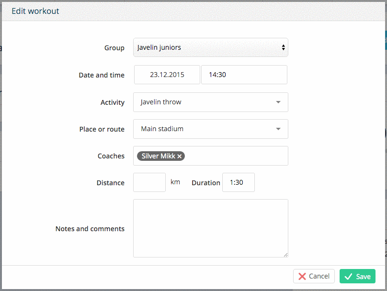Click empty space in Coaches field
The image size is (387, 291).
(x=236, y=156)
